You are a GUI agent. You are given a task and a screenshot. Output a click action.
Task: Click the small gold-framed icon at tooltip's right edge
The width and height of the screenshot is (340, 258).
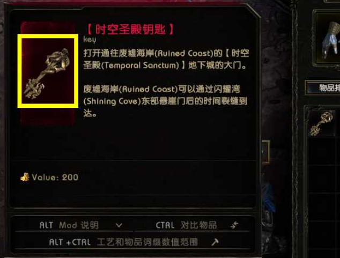265,152
